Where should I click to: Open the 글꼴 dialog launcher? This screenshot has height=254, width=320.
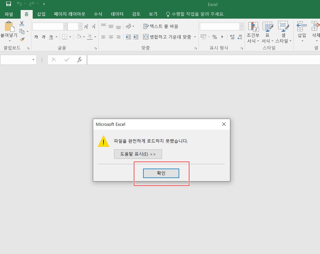(95, 48)
